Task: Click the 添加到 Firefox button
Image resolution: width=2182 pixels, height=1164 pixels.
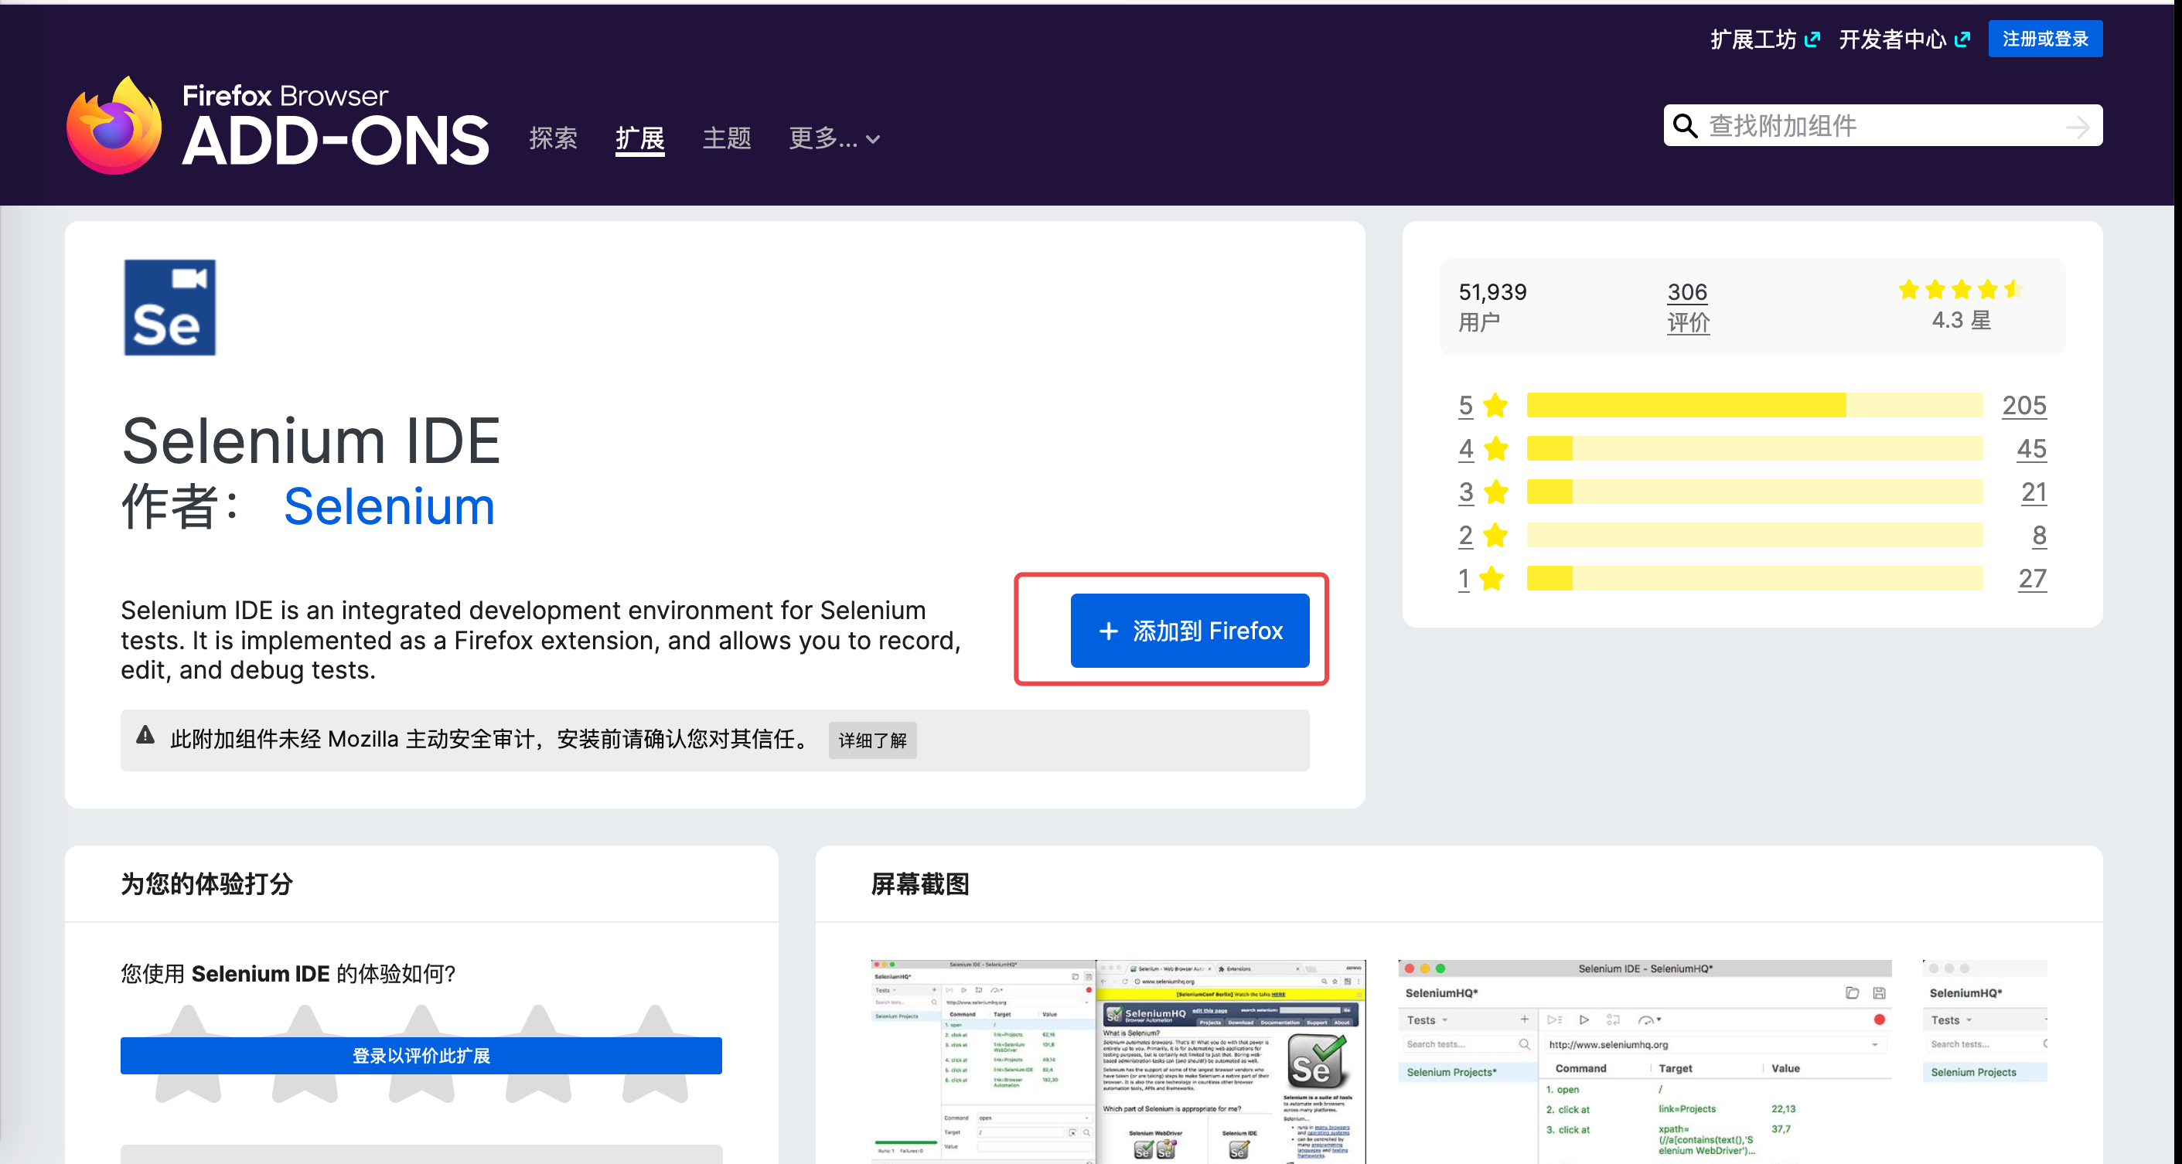Action: (1190, 630)
